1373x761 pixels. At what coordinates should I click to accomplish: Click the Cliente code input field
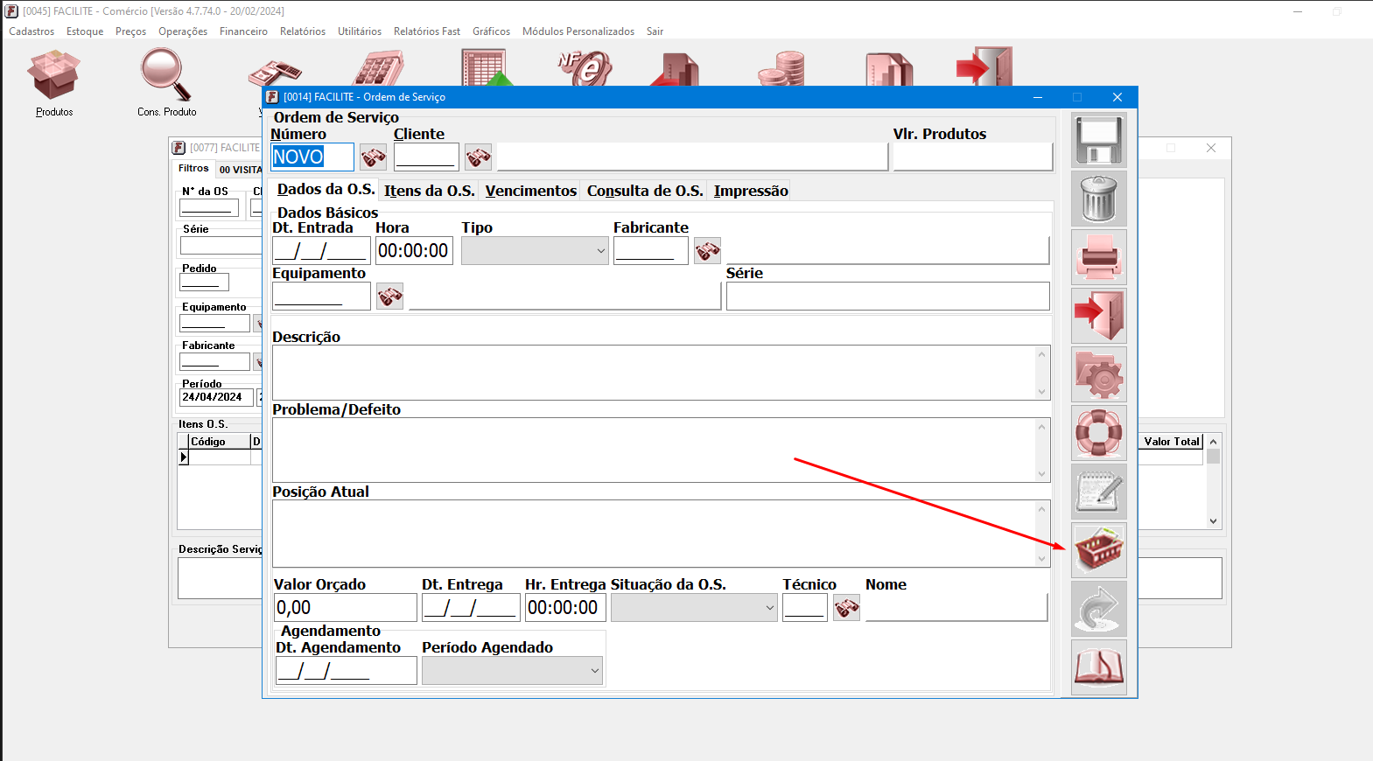coord(426,157)
